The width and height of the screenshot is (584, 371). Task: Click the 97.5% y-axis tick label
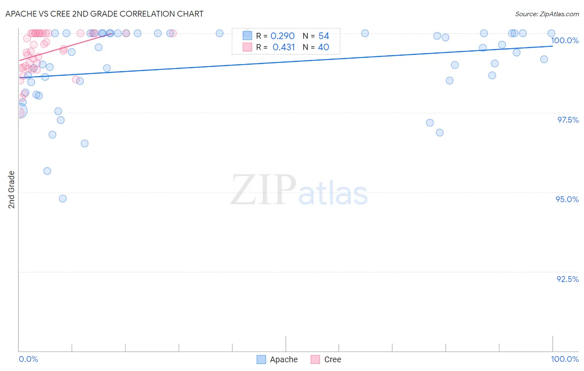[x=568, y=120]
